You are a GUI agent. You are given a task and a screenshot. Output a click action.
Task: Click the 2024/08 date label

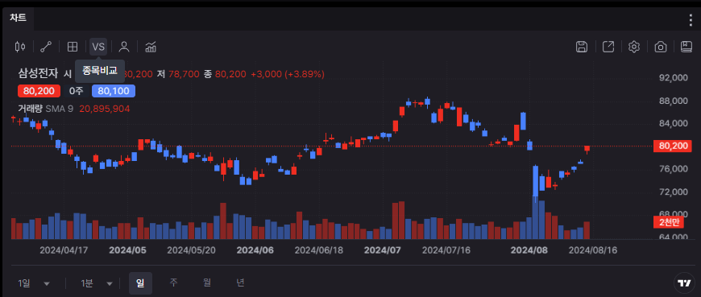click(529, 250)
